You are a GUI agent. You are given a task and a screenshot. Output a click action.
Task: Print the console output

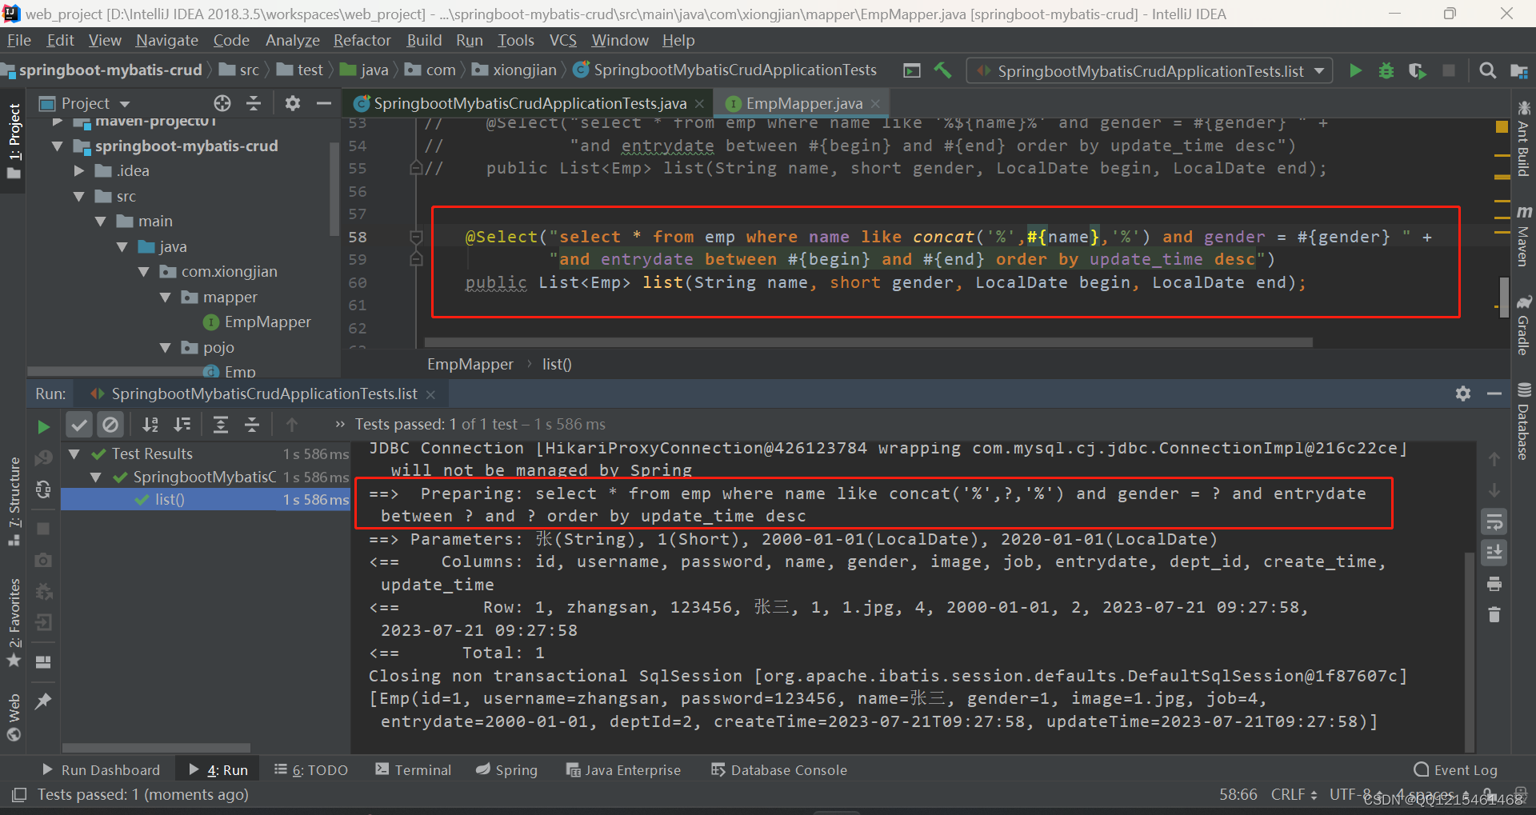(x=1494, y=584)
